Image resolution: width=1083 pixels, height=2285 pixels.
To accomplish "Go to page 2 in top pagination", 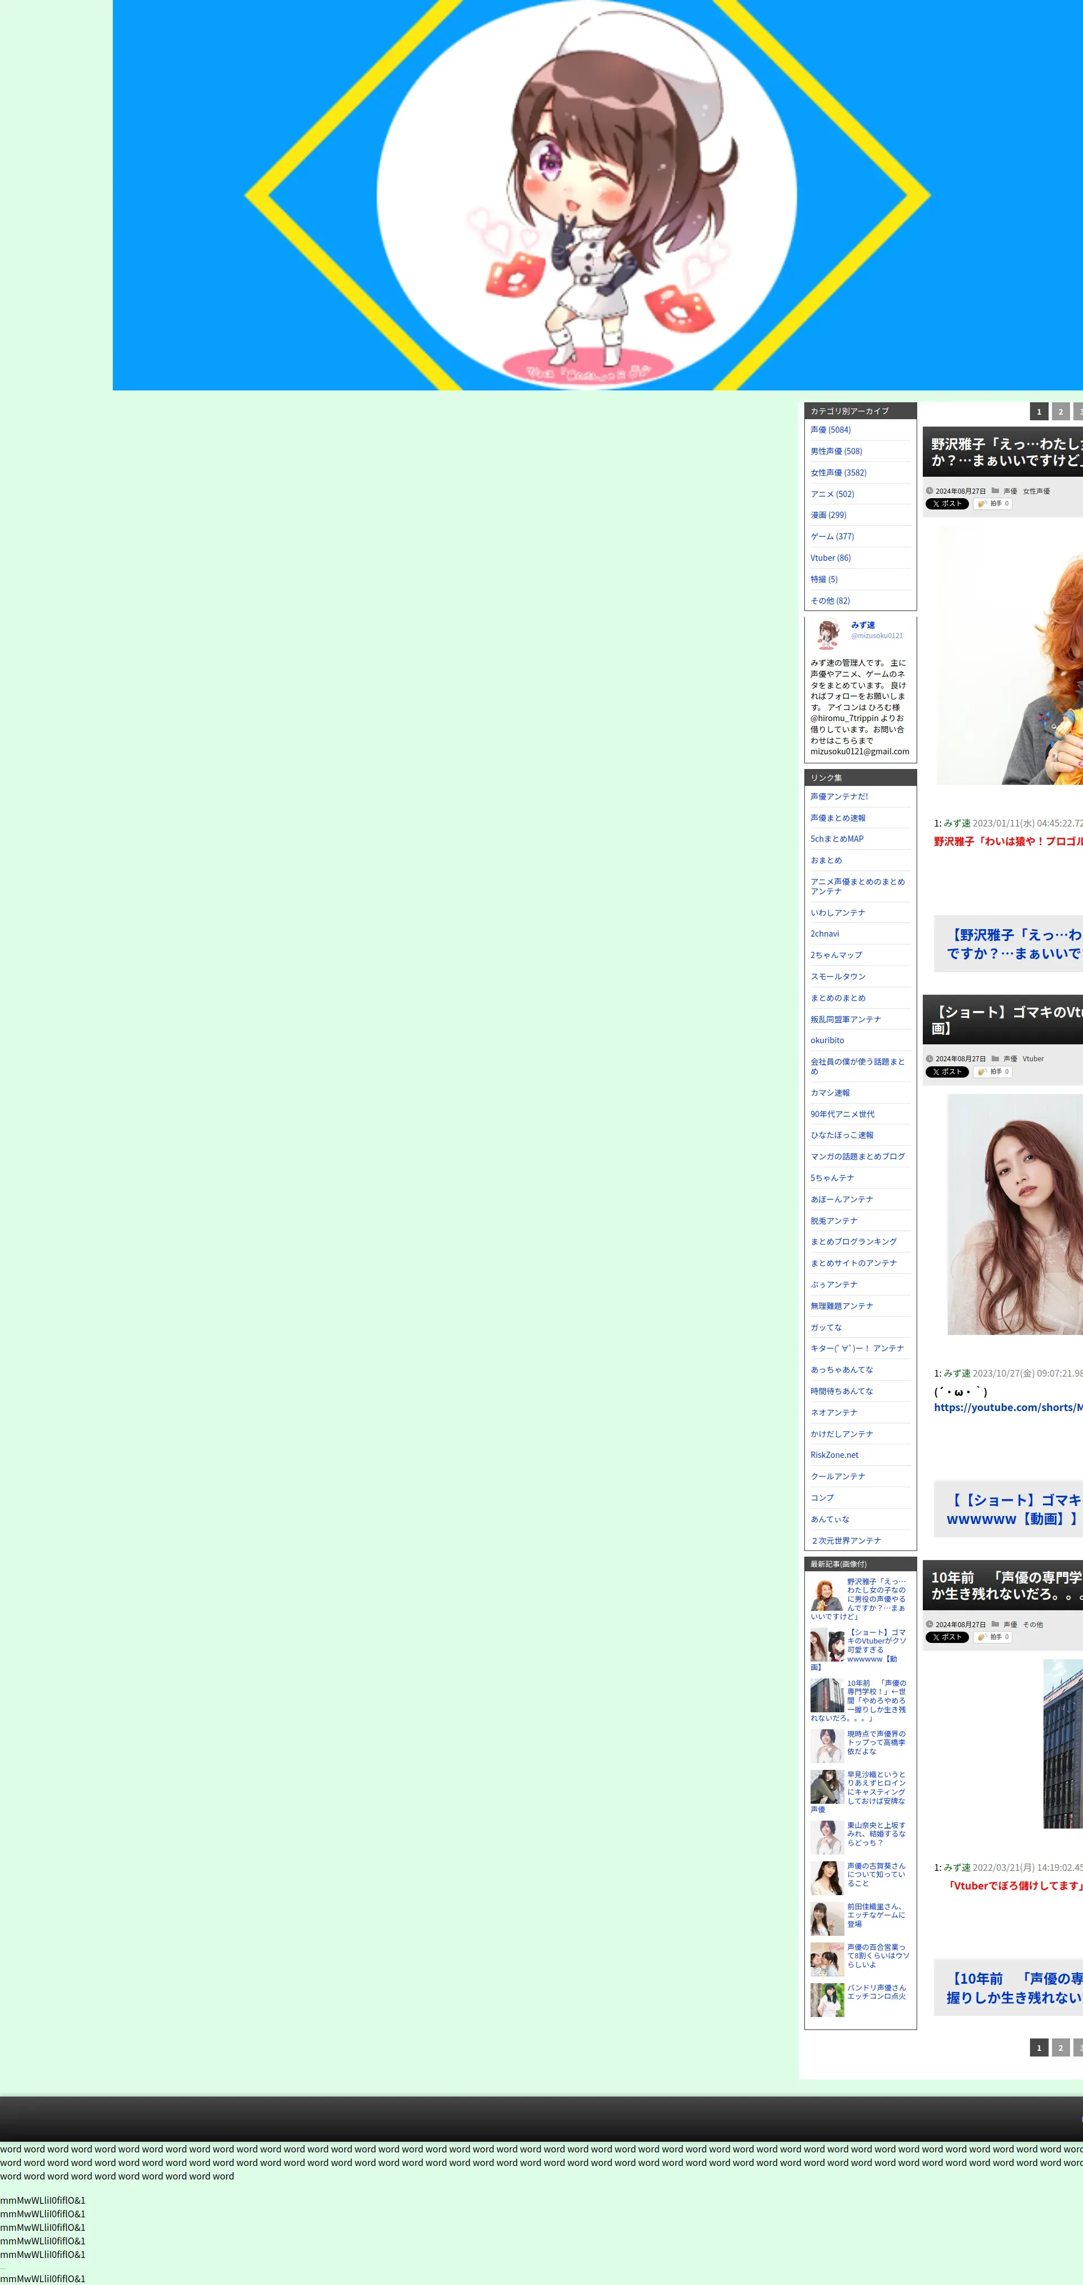I will pyautogui.click(x=1060, y=412).
